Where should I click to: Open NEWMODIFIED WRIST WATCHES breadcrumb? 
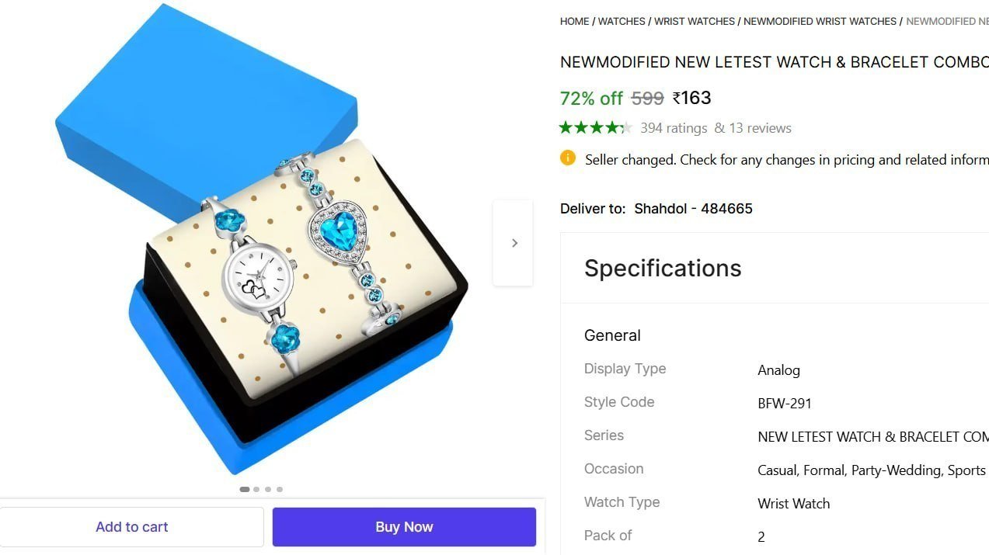pyautogui.click(x=820, y=22)
